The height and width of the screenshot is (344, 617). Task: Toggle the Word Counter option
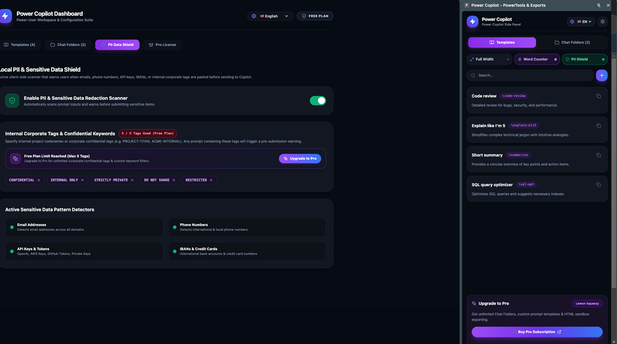click(x=537, y=59)
